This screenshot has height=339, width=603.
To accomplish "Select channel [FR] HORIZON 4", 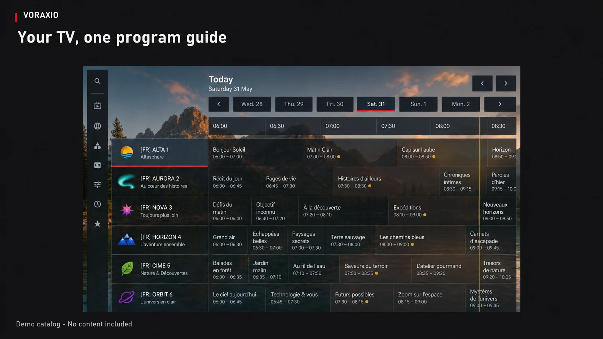I will (x=160, y=240).
